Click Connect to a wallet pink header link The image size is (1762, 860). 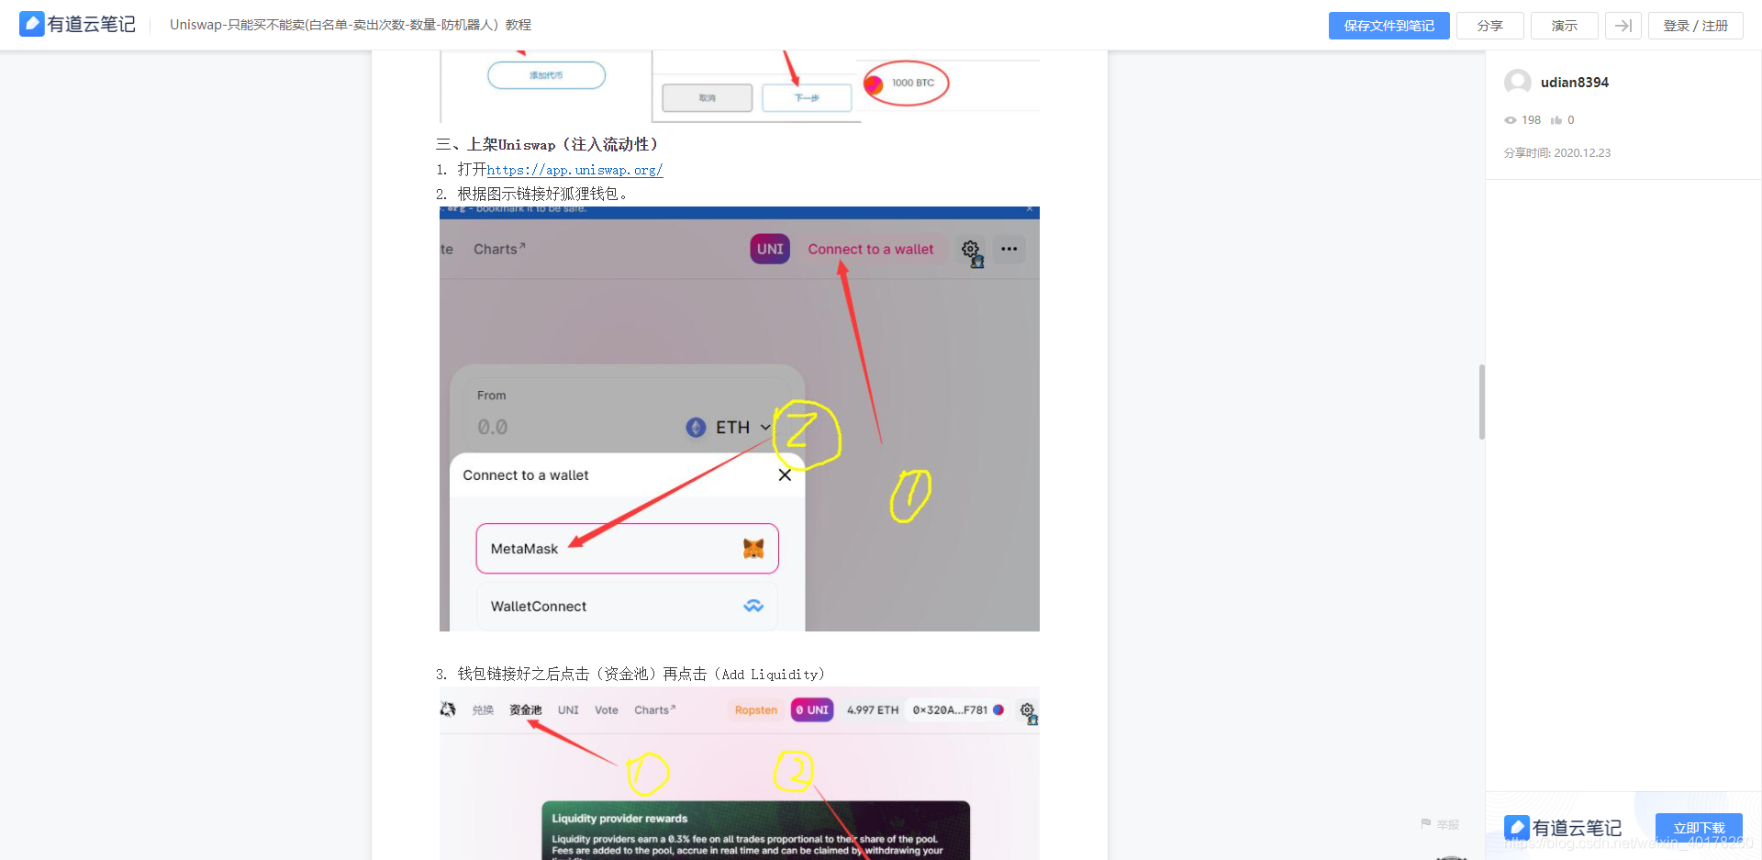pyautogui.click(x=871, y=249)
